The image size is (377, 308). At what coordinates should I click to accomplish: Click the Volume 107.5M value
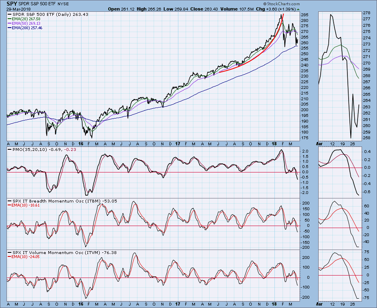237,9
